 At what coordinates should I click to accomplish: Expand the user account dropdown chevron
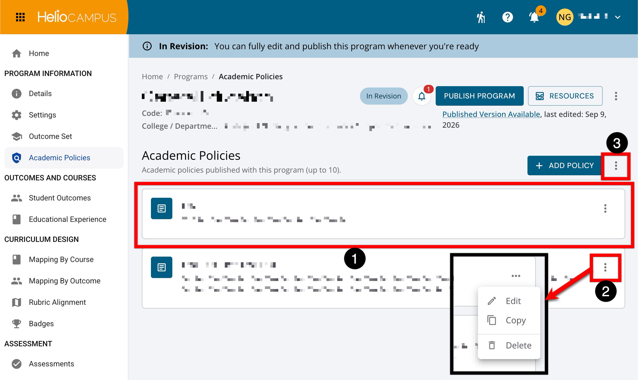pos(618,17)
